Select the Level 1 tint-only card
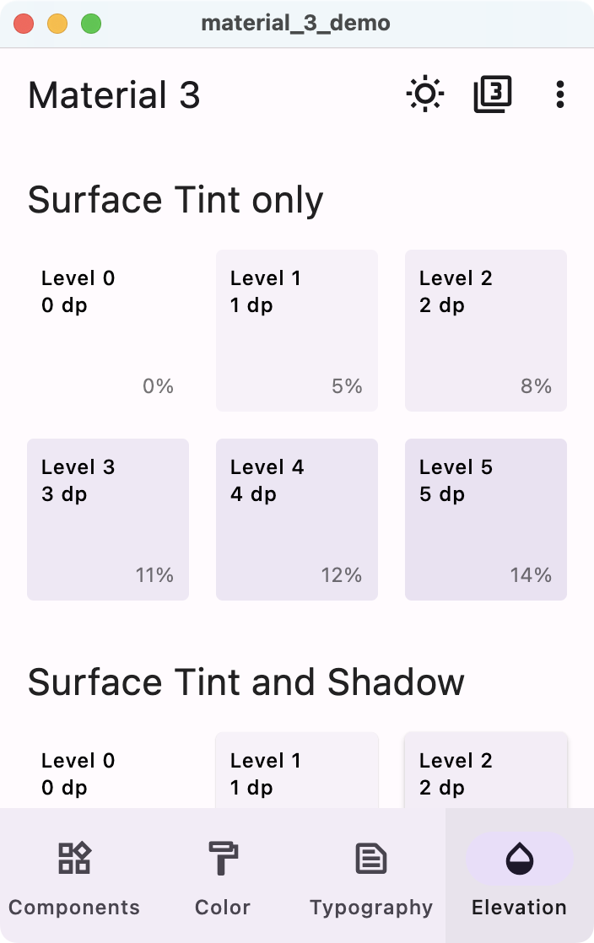Viewport: 594px width, 943px height. point(297,331)
